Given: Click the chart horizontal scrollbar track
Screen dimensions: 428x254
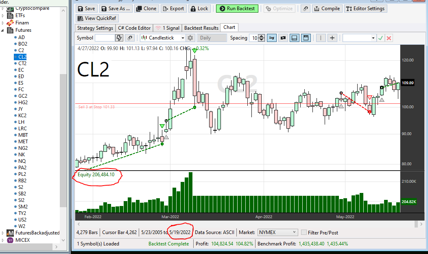Looking at the screenshot, I should tap(244, 224).
